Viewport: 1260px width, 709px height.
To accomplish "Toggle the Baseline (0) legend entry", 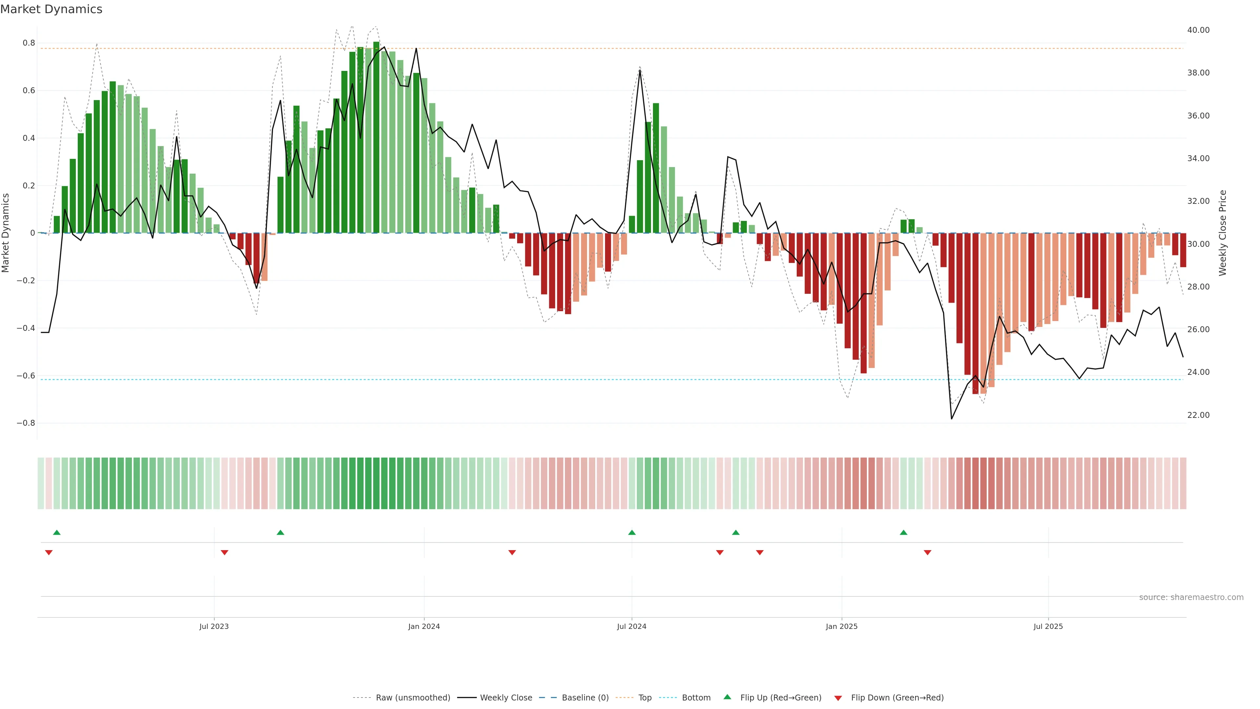I will pos(585,698).
